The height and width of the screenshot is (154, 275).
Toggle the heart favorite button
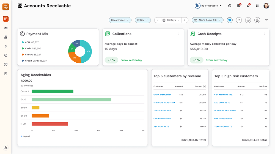pyautogui.click(x=230, y=20)
